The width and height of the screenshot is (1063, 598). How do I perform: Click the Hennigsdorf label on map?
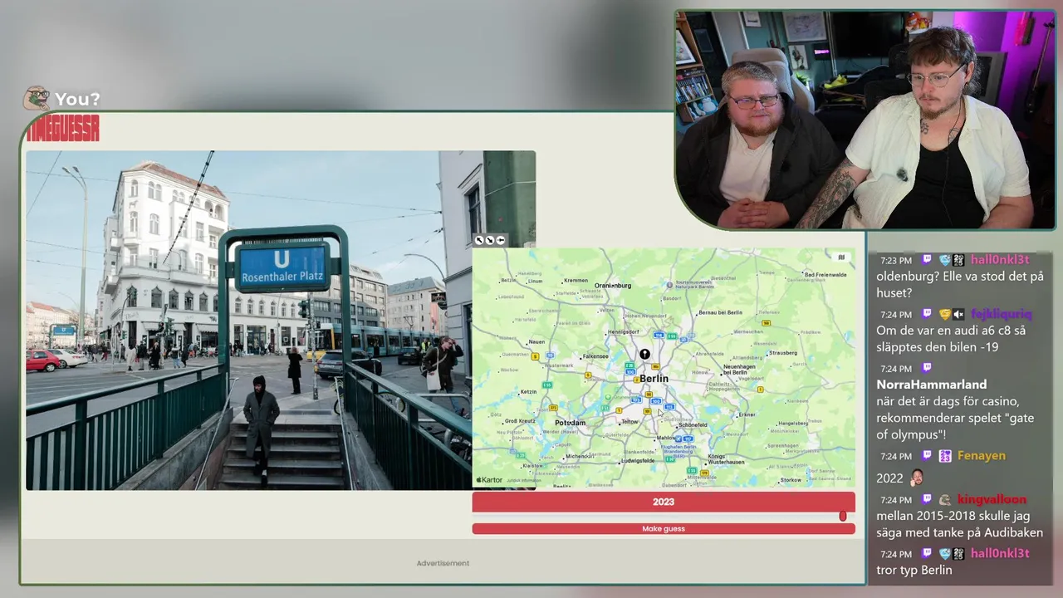(624, 332)
